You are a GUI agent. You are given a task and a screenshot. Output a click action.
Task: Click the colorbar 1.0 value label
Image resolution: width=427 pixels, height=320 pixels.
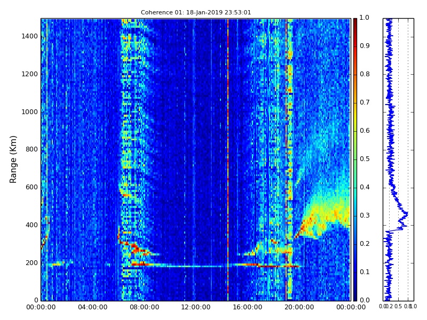365,18
